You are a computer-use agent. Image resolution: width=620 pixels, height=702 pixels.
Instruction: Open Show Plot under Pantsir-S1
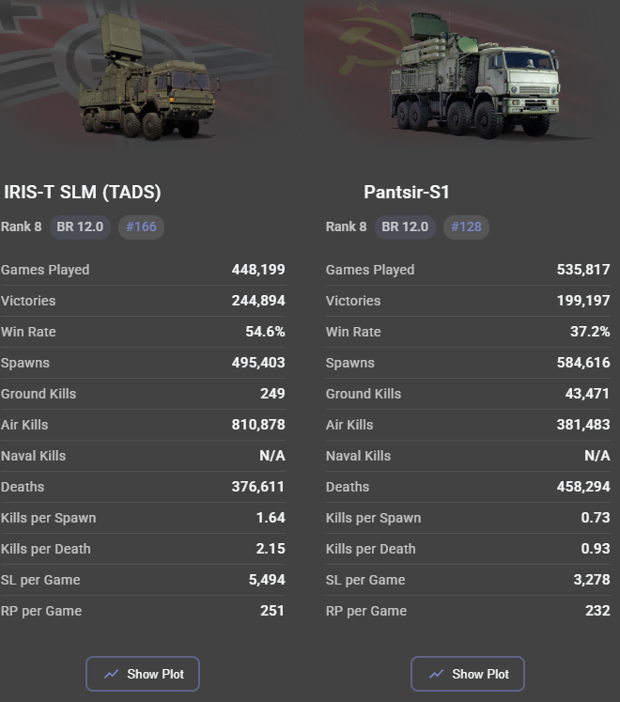pyautogui.click(x=467, y=674)
